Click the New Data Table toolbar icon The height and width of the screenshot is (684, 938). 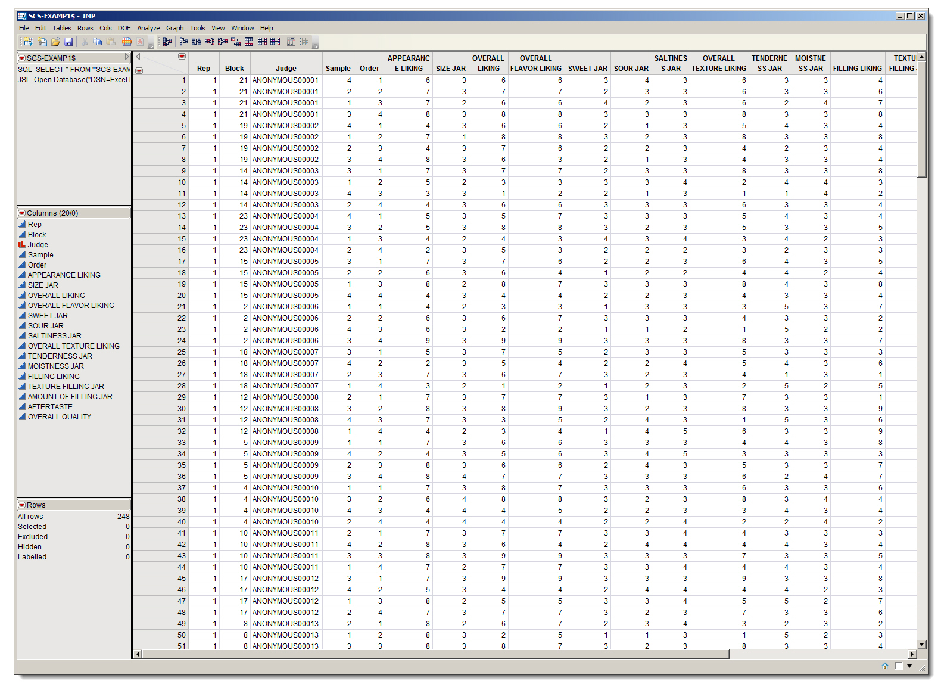[x=28, y=42]
